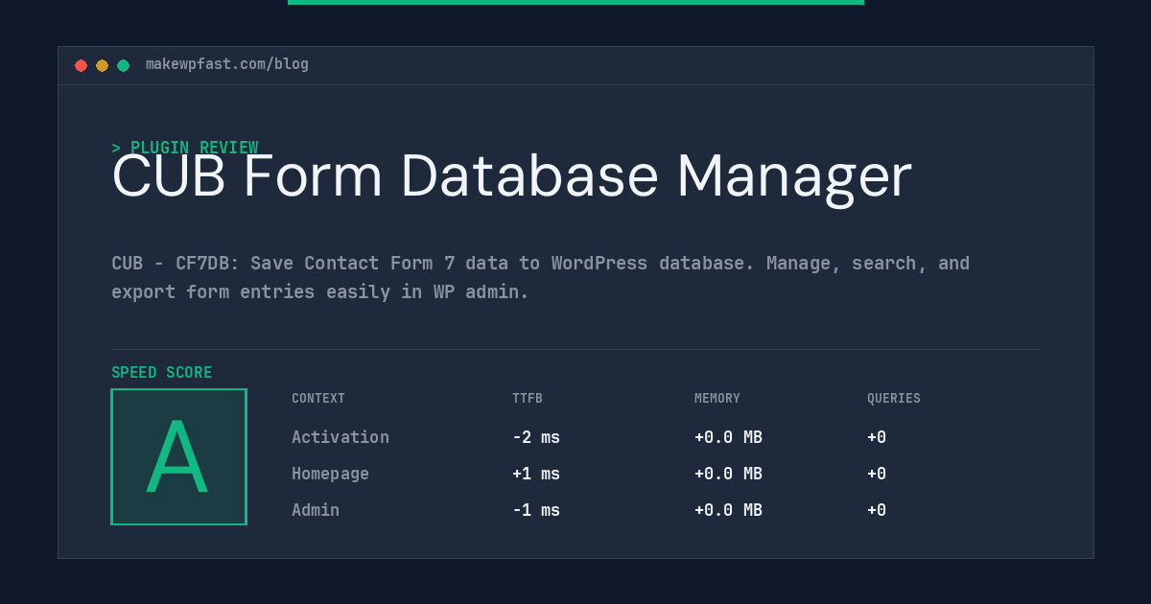This screenshot has height=604, width=1151.
Task: Click the Homepage queries value +0
Action: point(877,474)
